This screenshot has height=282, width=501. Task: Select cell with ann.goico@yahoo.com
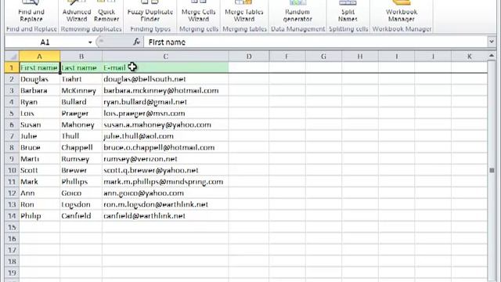[x=165, y=193]
